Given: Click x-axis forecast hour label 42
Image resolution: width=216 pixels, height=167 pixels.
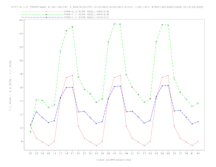Looking at the screenshot, I should 114,153.
